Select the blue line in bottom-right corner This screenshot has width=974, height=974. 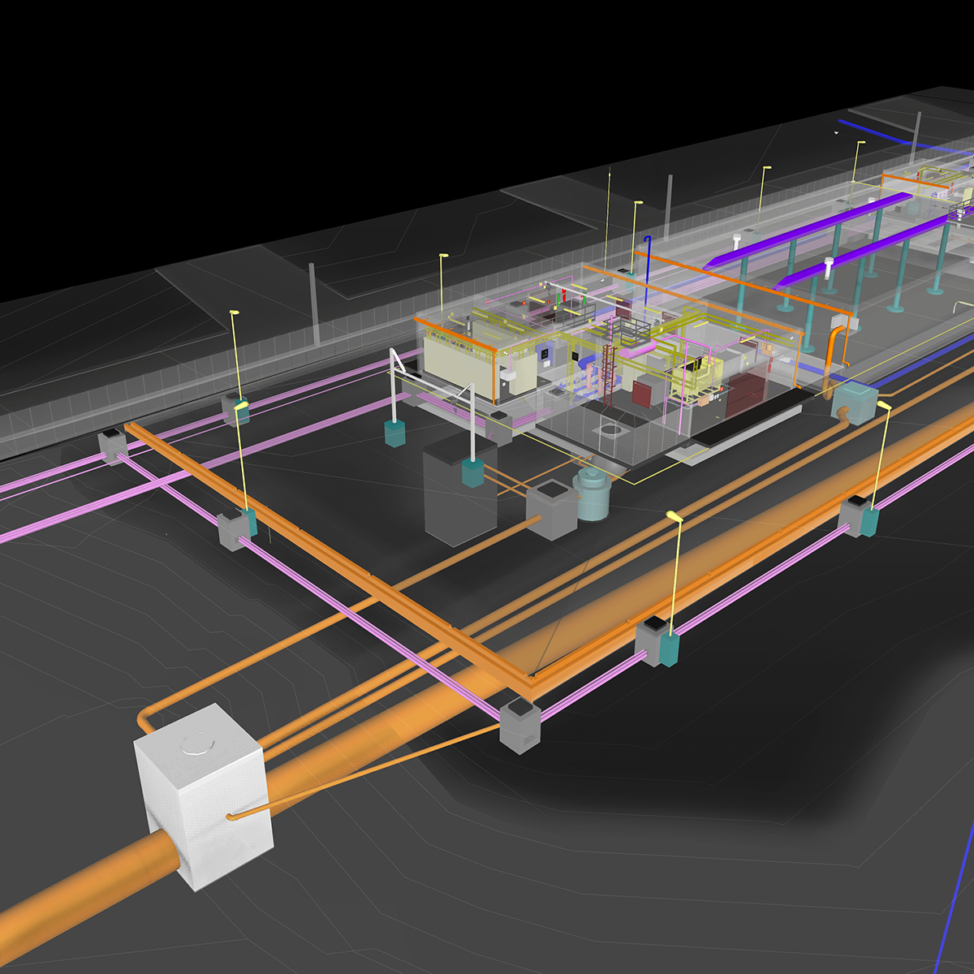[x=954, y=901]
